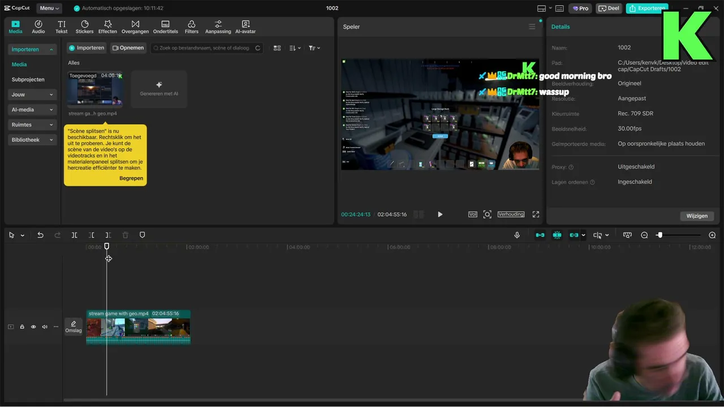Open the Aanpassing panel icon

click(218, 27)
